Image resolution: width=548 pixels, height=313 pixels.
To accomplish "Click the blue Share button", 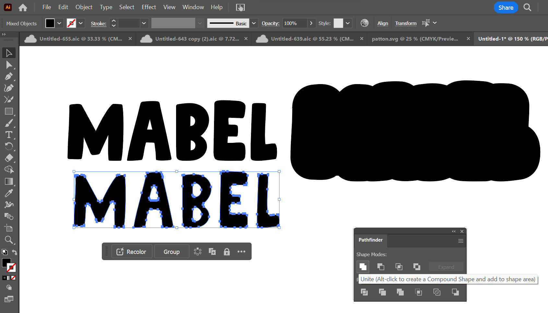I will tap(506, 7).
